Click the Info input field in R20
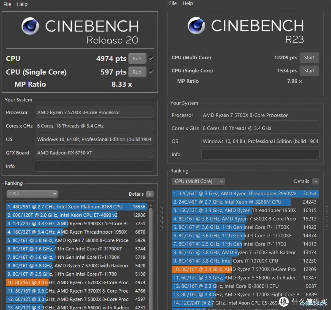 click(94, 166)
